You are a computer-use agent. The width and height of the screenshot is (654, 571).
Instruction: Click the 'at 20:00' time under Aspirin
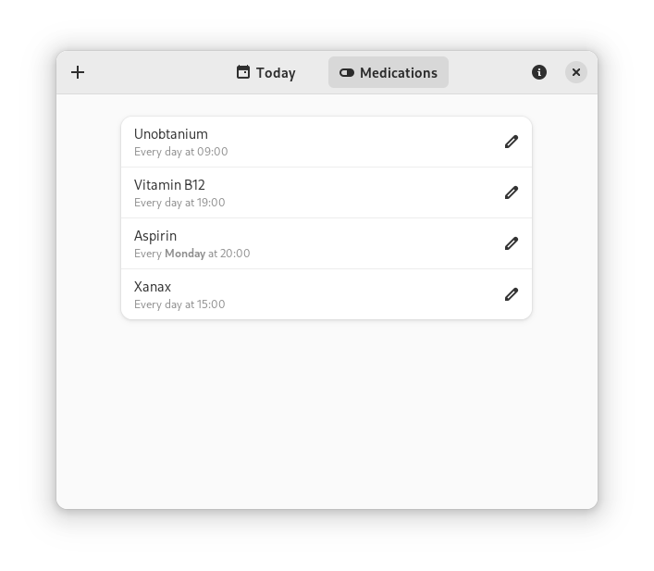tap(229, 254)
